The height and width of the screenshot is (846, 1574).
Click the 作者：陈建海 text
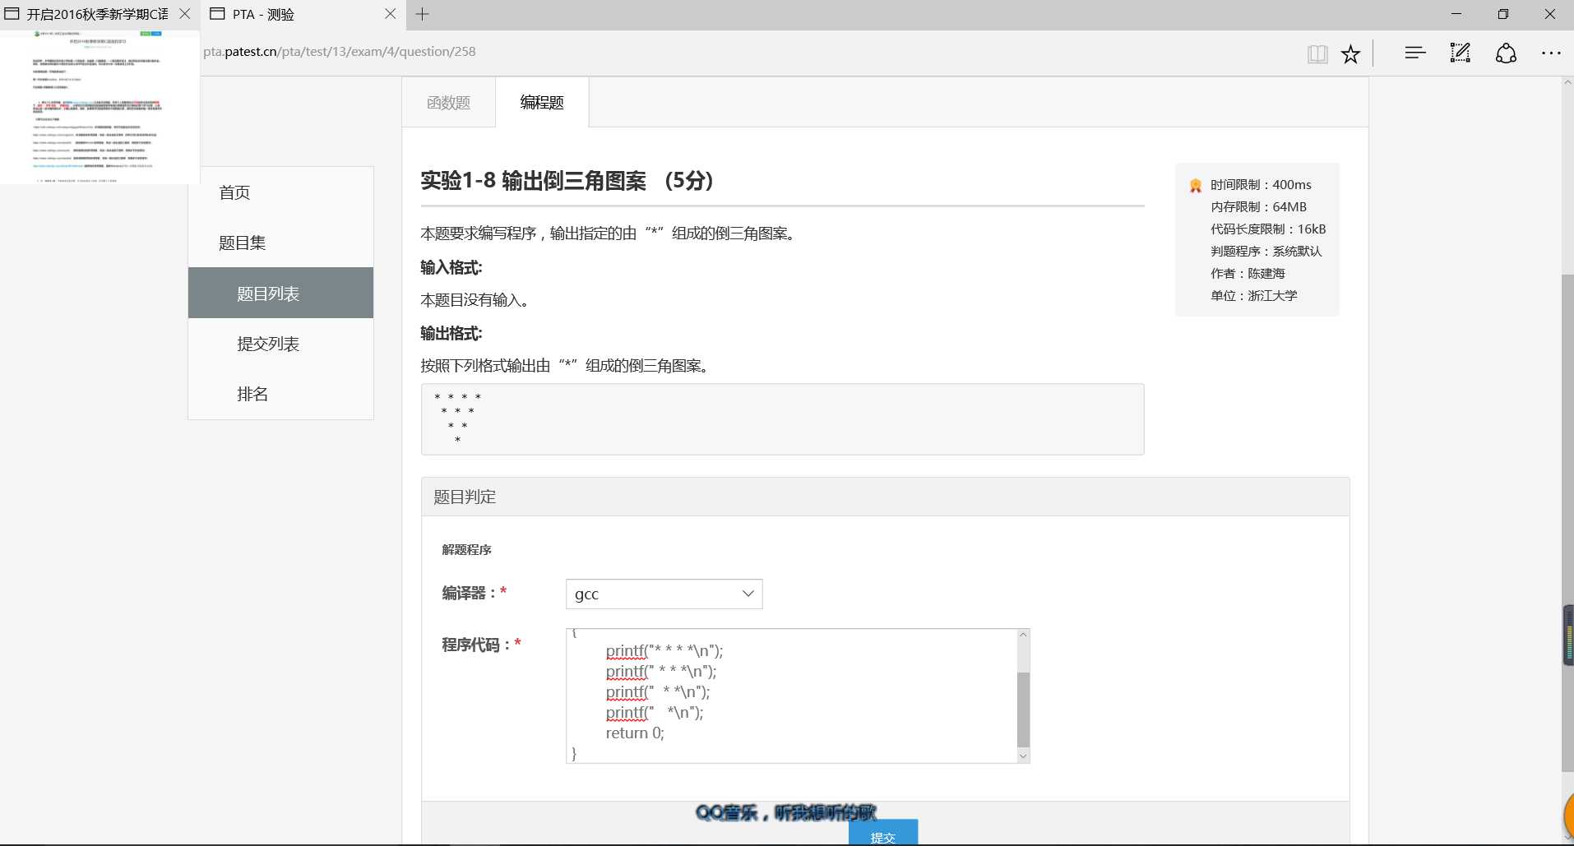click(x=1248, y=274)
